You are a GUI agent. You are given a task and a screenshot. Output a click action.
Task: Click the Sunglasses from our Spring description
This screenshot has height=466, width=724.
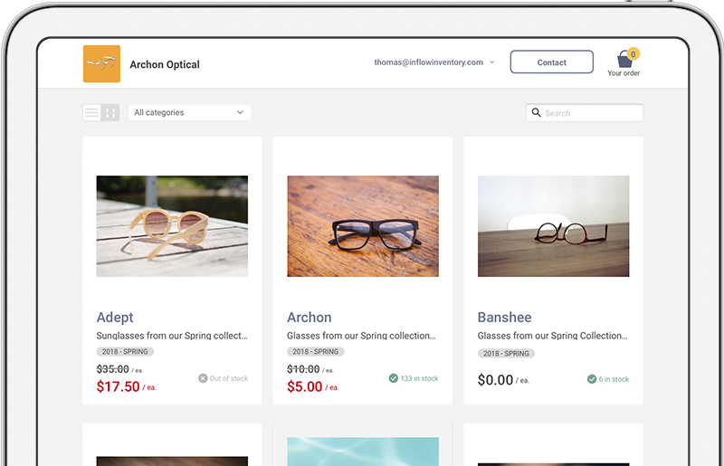pyautogui.click(x=172, y=336)
